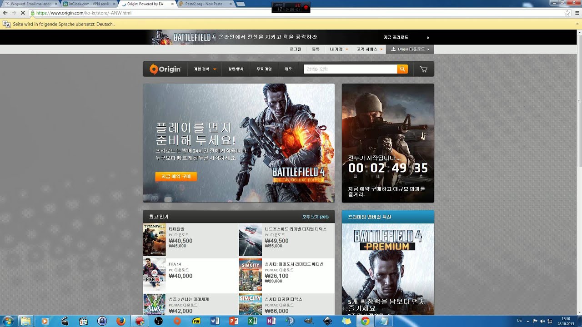Screen dimensions: 582x327
Task: Open Word from the taskbar
Action: [215, 321]
